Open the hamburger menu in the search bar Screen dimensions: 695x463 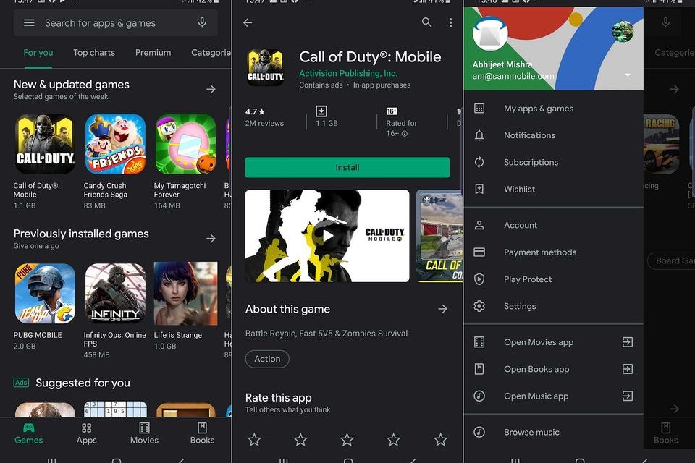click(x=29, y=22)
